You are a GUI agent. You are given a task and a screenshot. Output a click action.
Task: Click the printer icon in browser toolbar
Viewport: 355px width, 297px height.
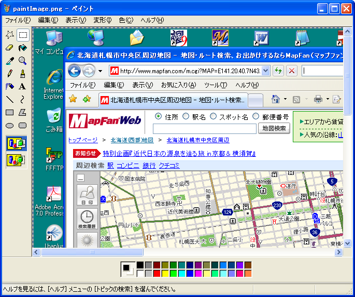[318, 99]
